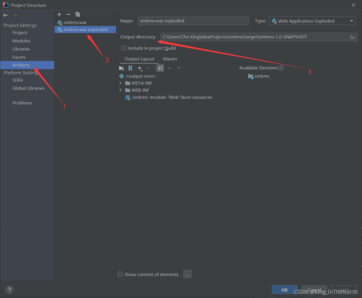Viewport: 362px width, 298px height.
Task: Add a new artifact with plus icon
Action: tap(59, 14)
